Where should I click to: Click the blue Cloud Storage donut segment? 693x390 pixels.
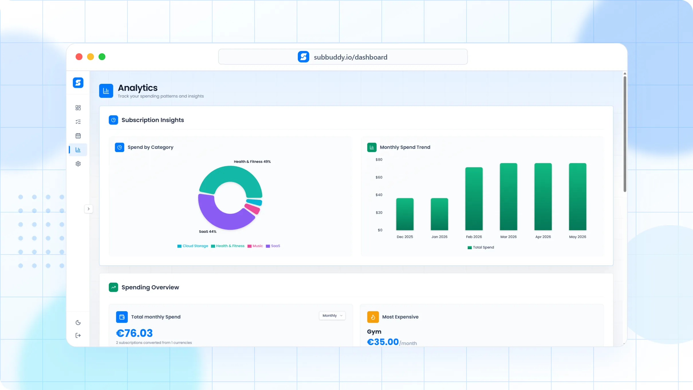click(x=254, y=202)
